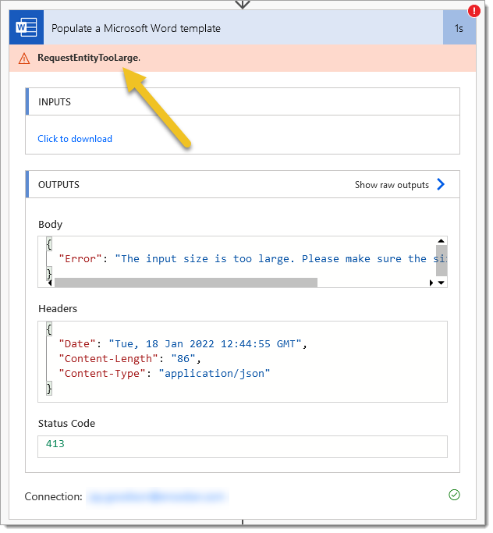The width and height of the screenshot is (493, 533).
Task: Click the Content-Length value 86
Action: pyautogui.click(x=183, y=359)
